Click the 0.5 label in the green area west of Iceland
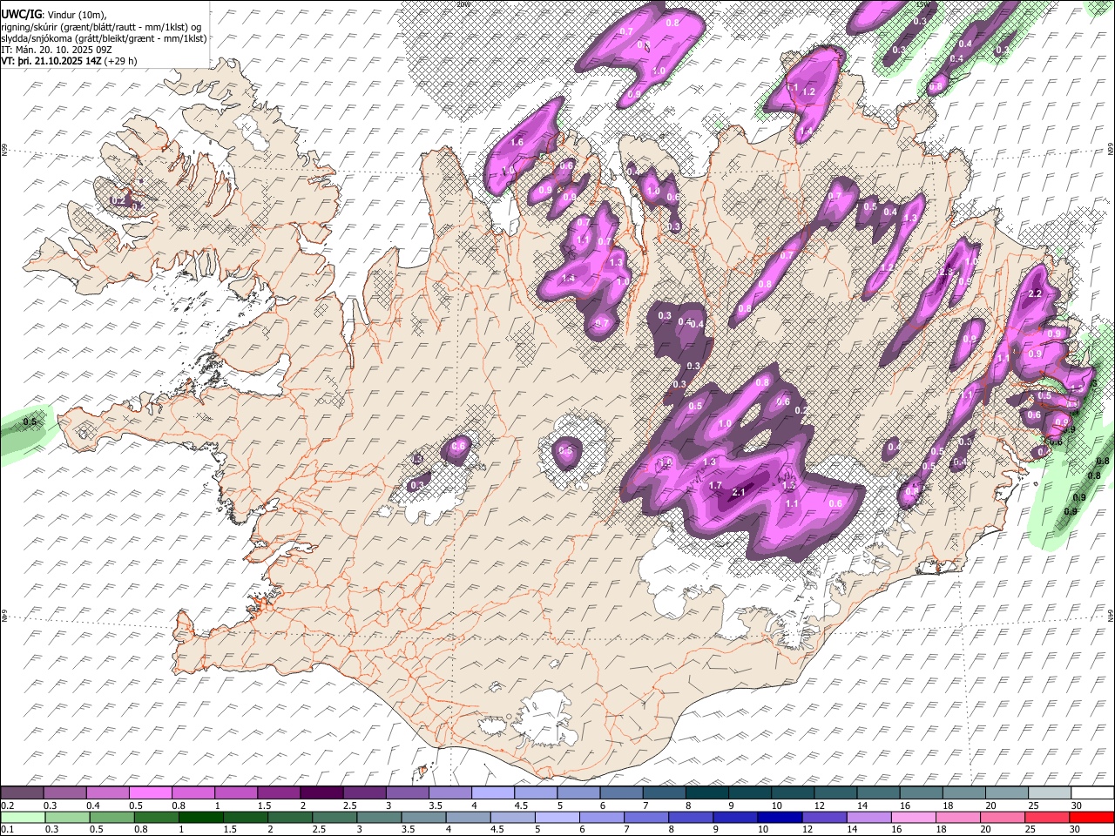Viewport: 1115px width, 836px height. click(30, 421)
